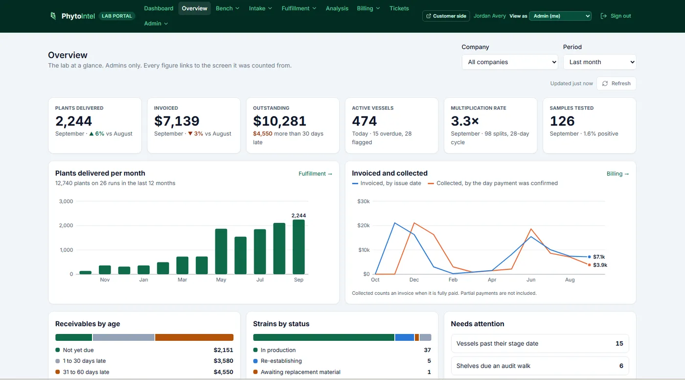
Task: Click the Customer side button
Action: (x=446, y=16)
